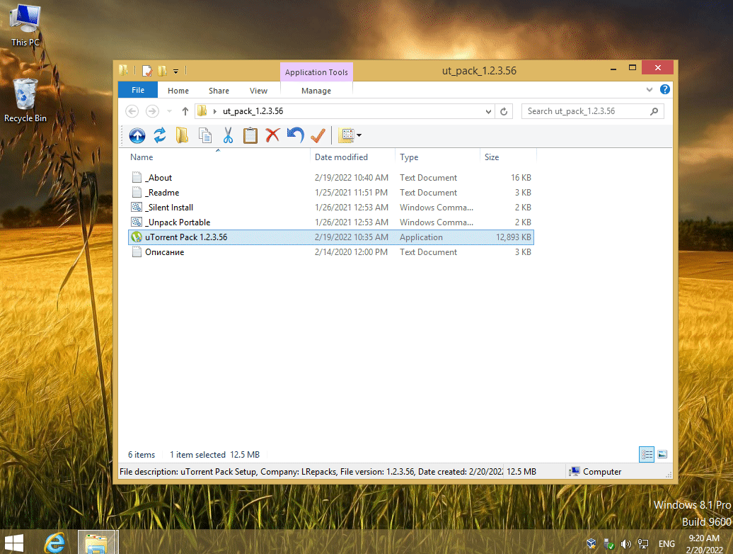
Task: Select the _Silent Install command file
Action: (x=331, y=208)
